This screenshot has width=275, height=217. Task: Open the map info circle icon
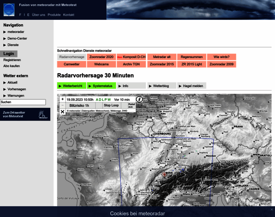(x=139, y=99)
